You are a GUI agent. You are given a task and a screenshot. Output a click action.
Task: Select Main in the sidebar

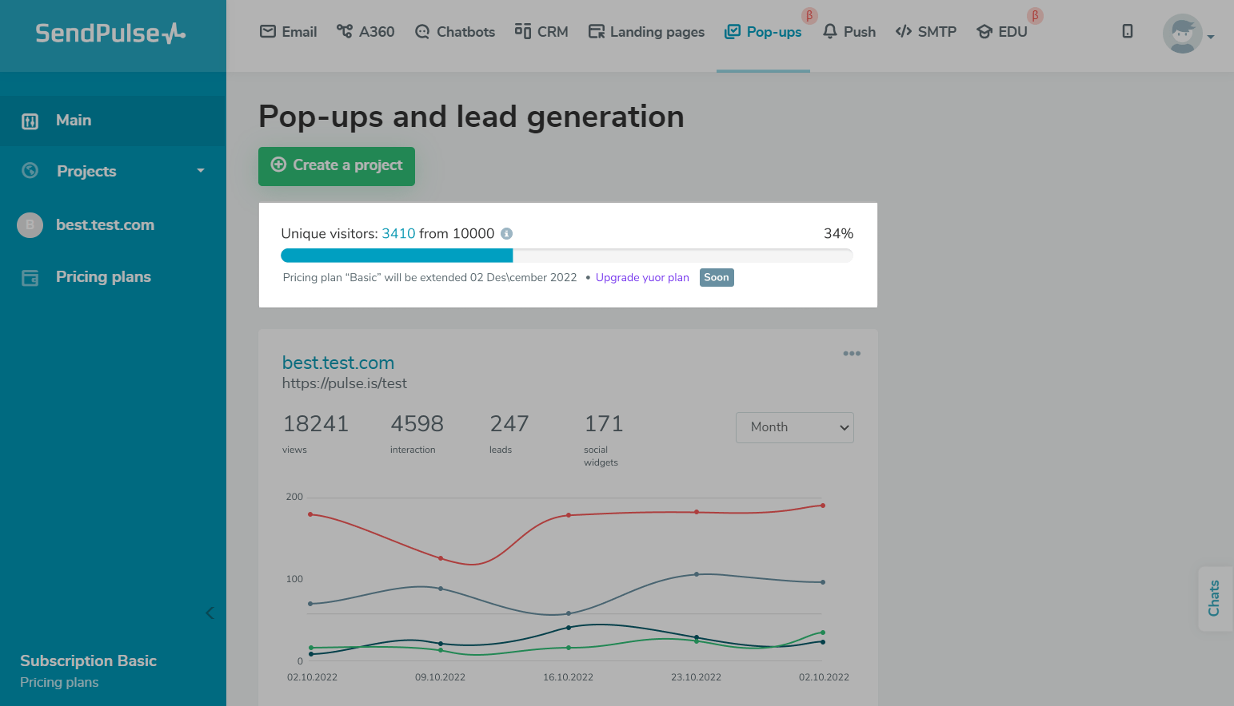click(x=113, y=121)
